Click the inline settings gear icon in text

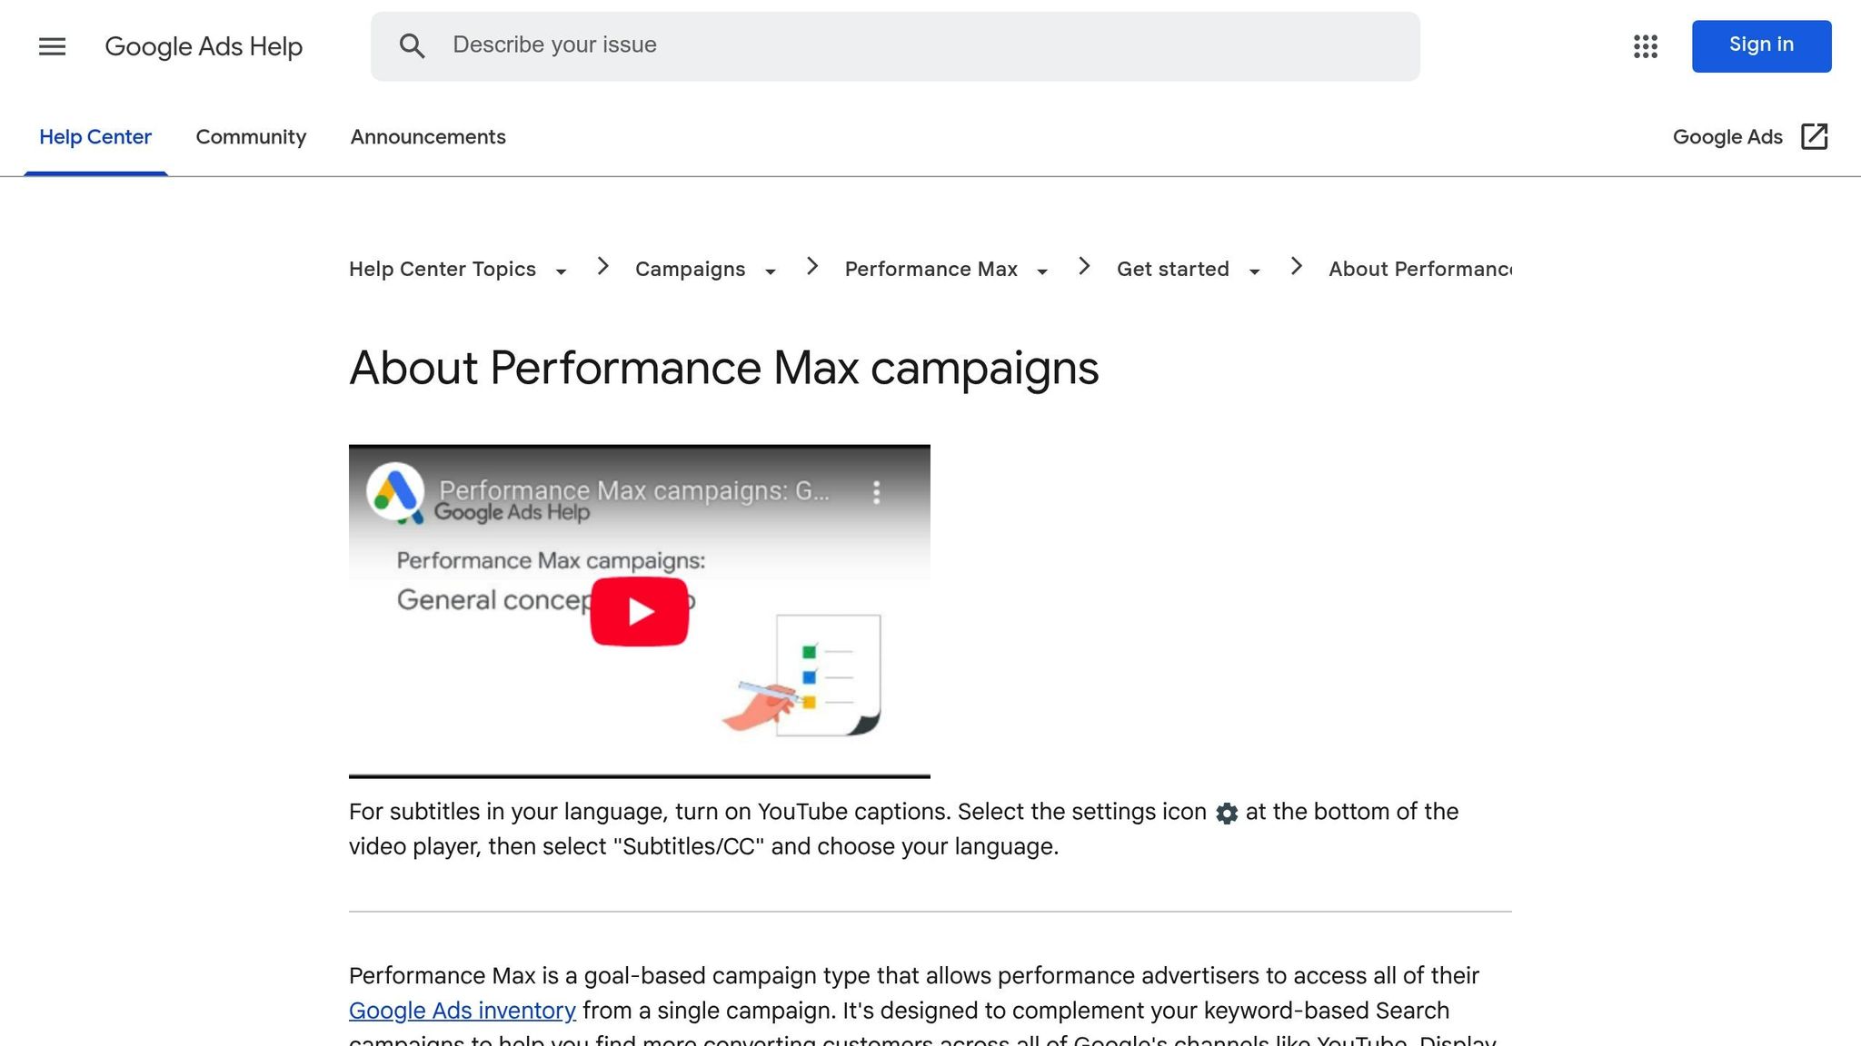(1226, 814)
